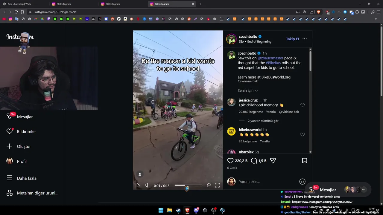Open the browser main hamburger menu
This screenshot has width=383, height=215.
[x=379, y=12]
